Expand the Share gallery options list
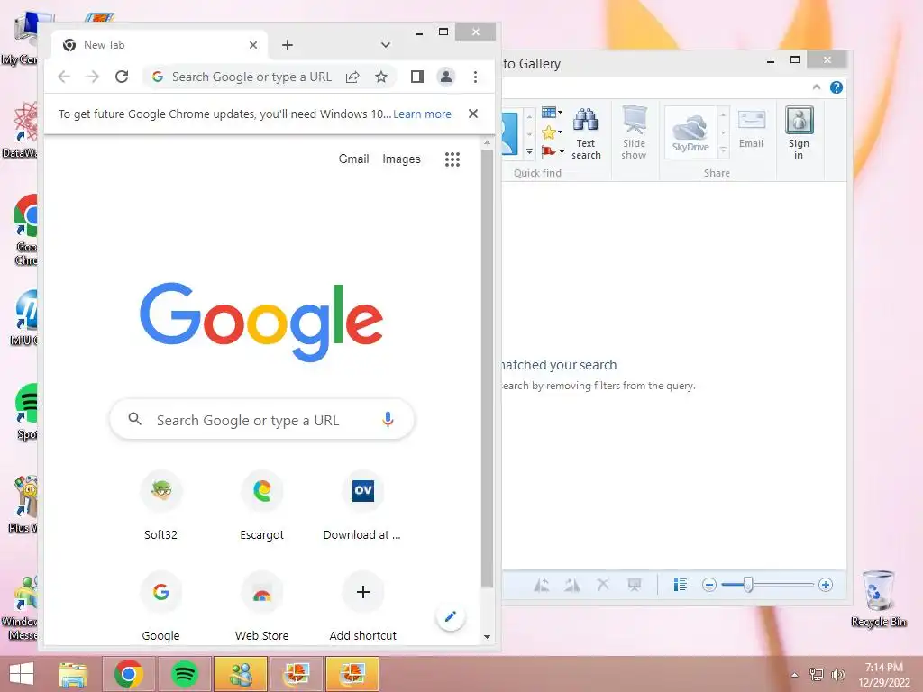This screenshot has width=923, height=692. pos(724,151)
